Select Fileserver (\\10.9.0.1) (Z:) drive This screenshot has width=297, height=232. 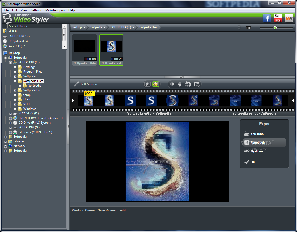(35, 132)
